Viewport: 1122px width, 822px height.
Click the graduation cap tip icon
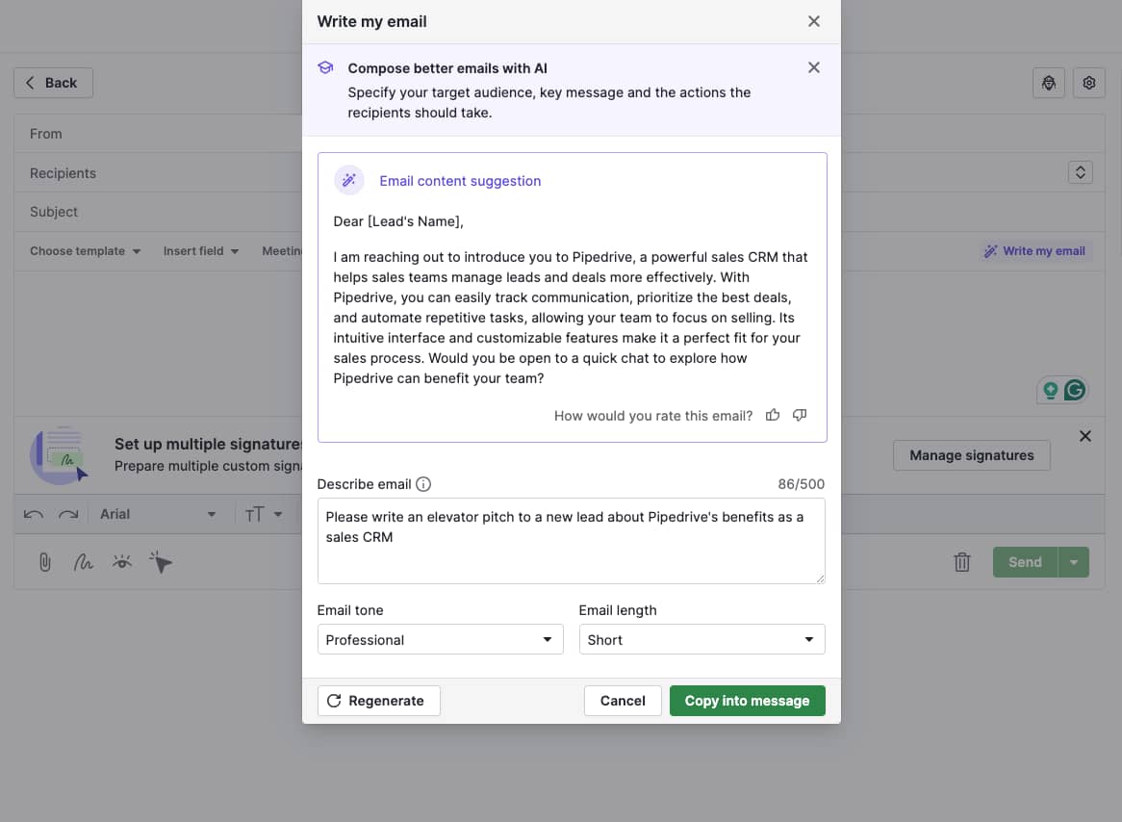pyautogui.click(x=325, y=67)
